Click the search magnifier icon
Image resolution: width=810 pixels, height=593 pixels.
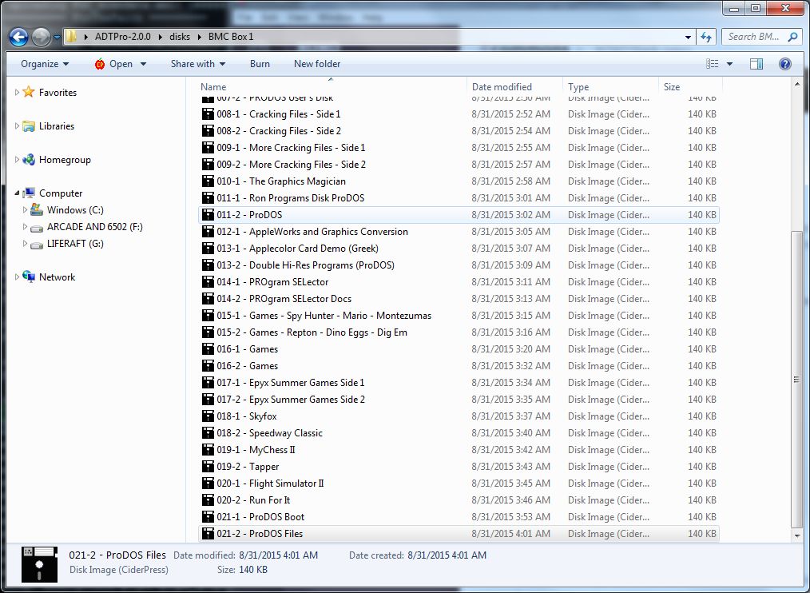[793, 37]
